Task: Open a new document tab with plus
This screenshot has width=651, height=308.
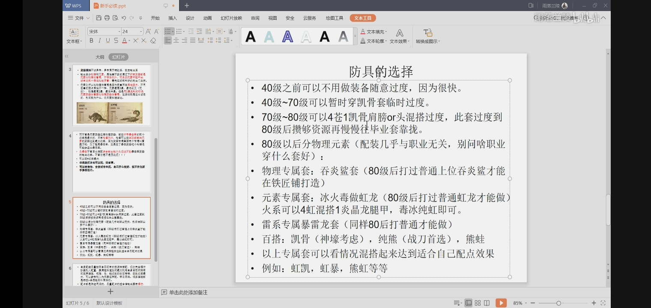Action: [x=186, y=6]
